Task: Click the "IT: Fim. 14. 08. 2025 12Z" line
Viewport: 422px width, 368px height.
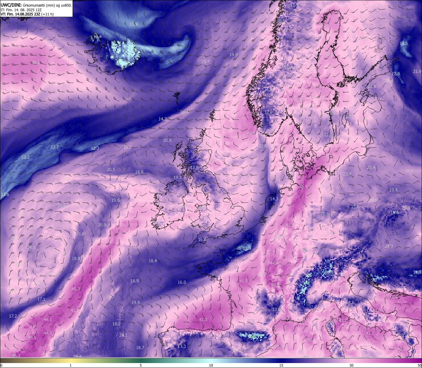Action: (x=21, y=10)
